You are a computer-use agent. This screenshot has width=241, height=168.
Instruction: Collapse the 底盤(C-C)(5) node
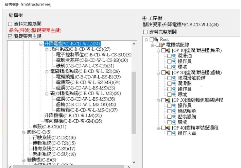(23, 133)
